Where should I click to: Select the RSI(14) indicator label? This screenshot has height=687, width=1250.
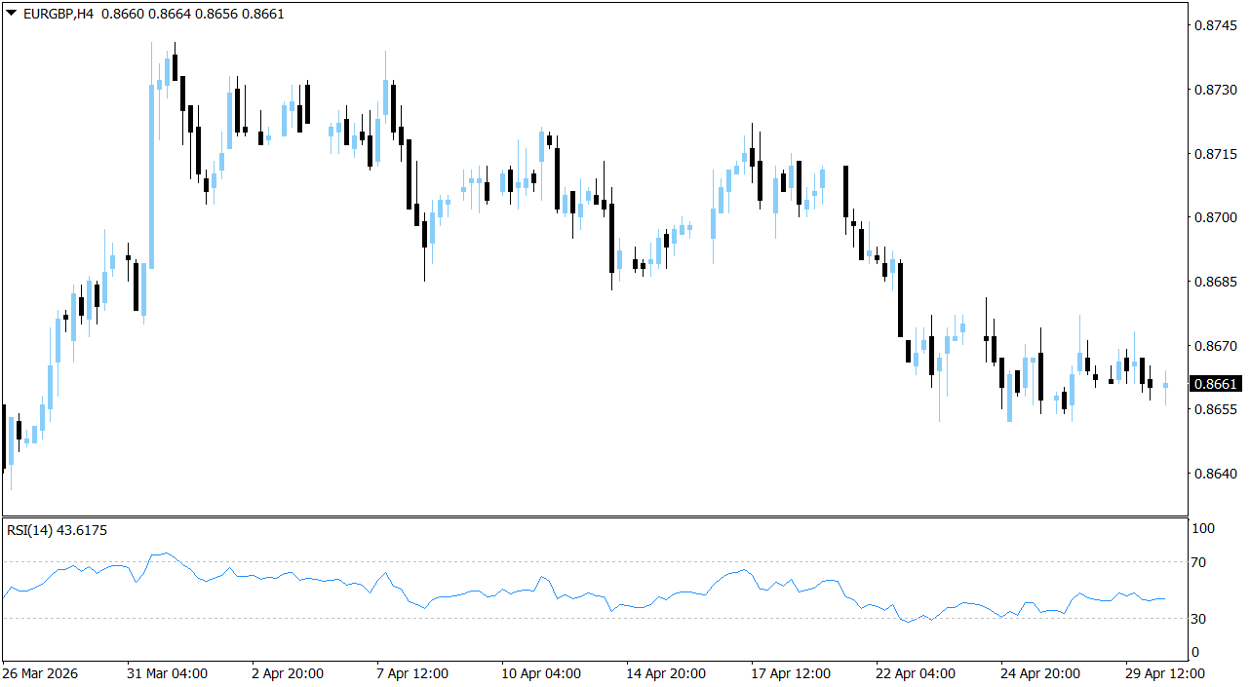click(30, 530)
